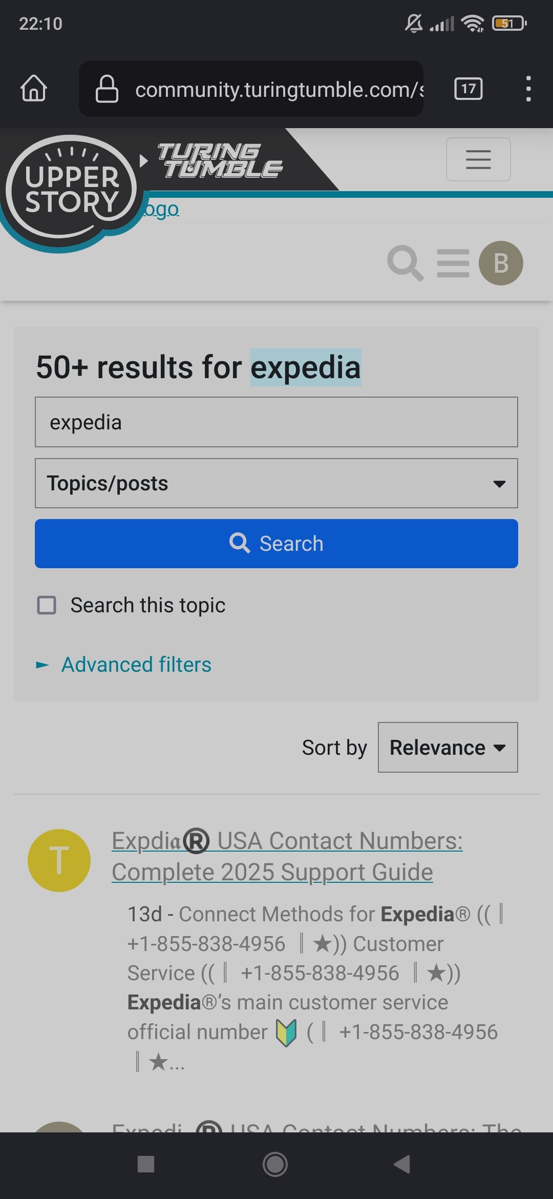The image size is (553, 1199).
Task: Open the Relevance sort by dropdown
Action: click(448, 748)
